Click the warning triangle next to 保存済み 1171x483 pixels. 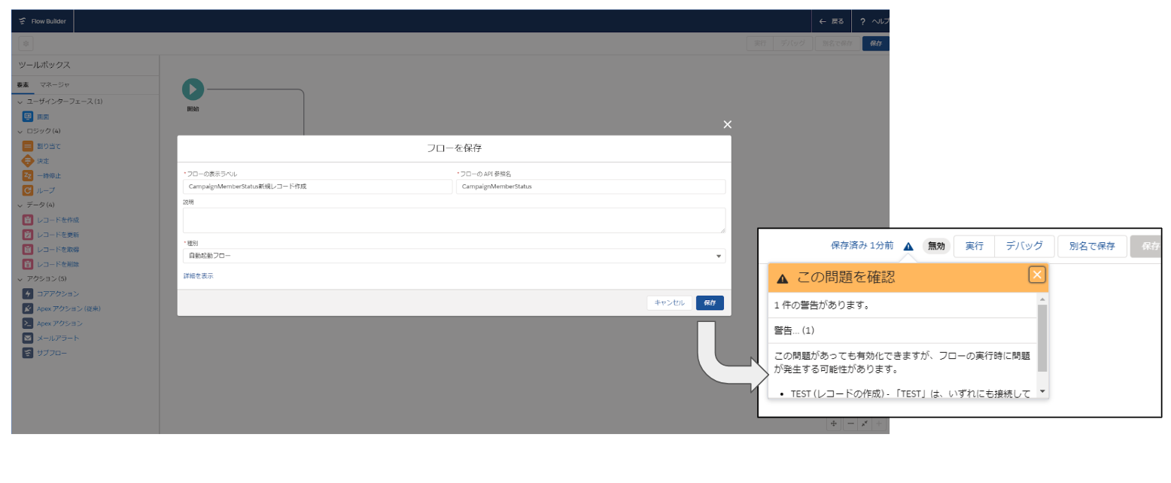908,246
